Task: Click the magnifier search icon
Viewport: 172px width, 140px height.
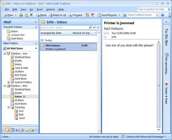Action: tap(90, 28)
